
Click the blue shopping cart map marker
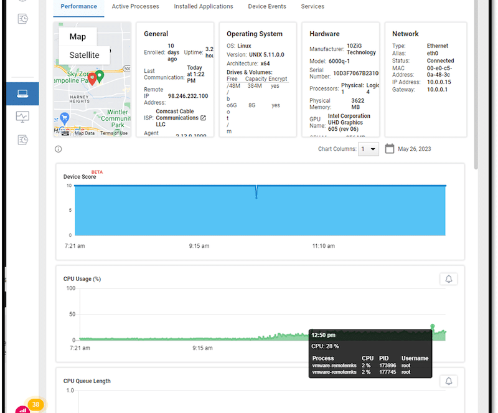pos(65,118)
